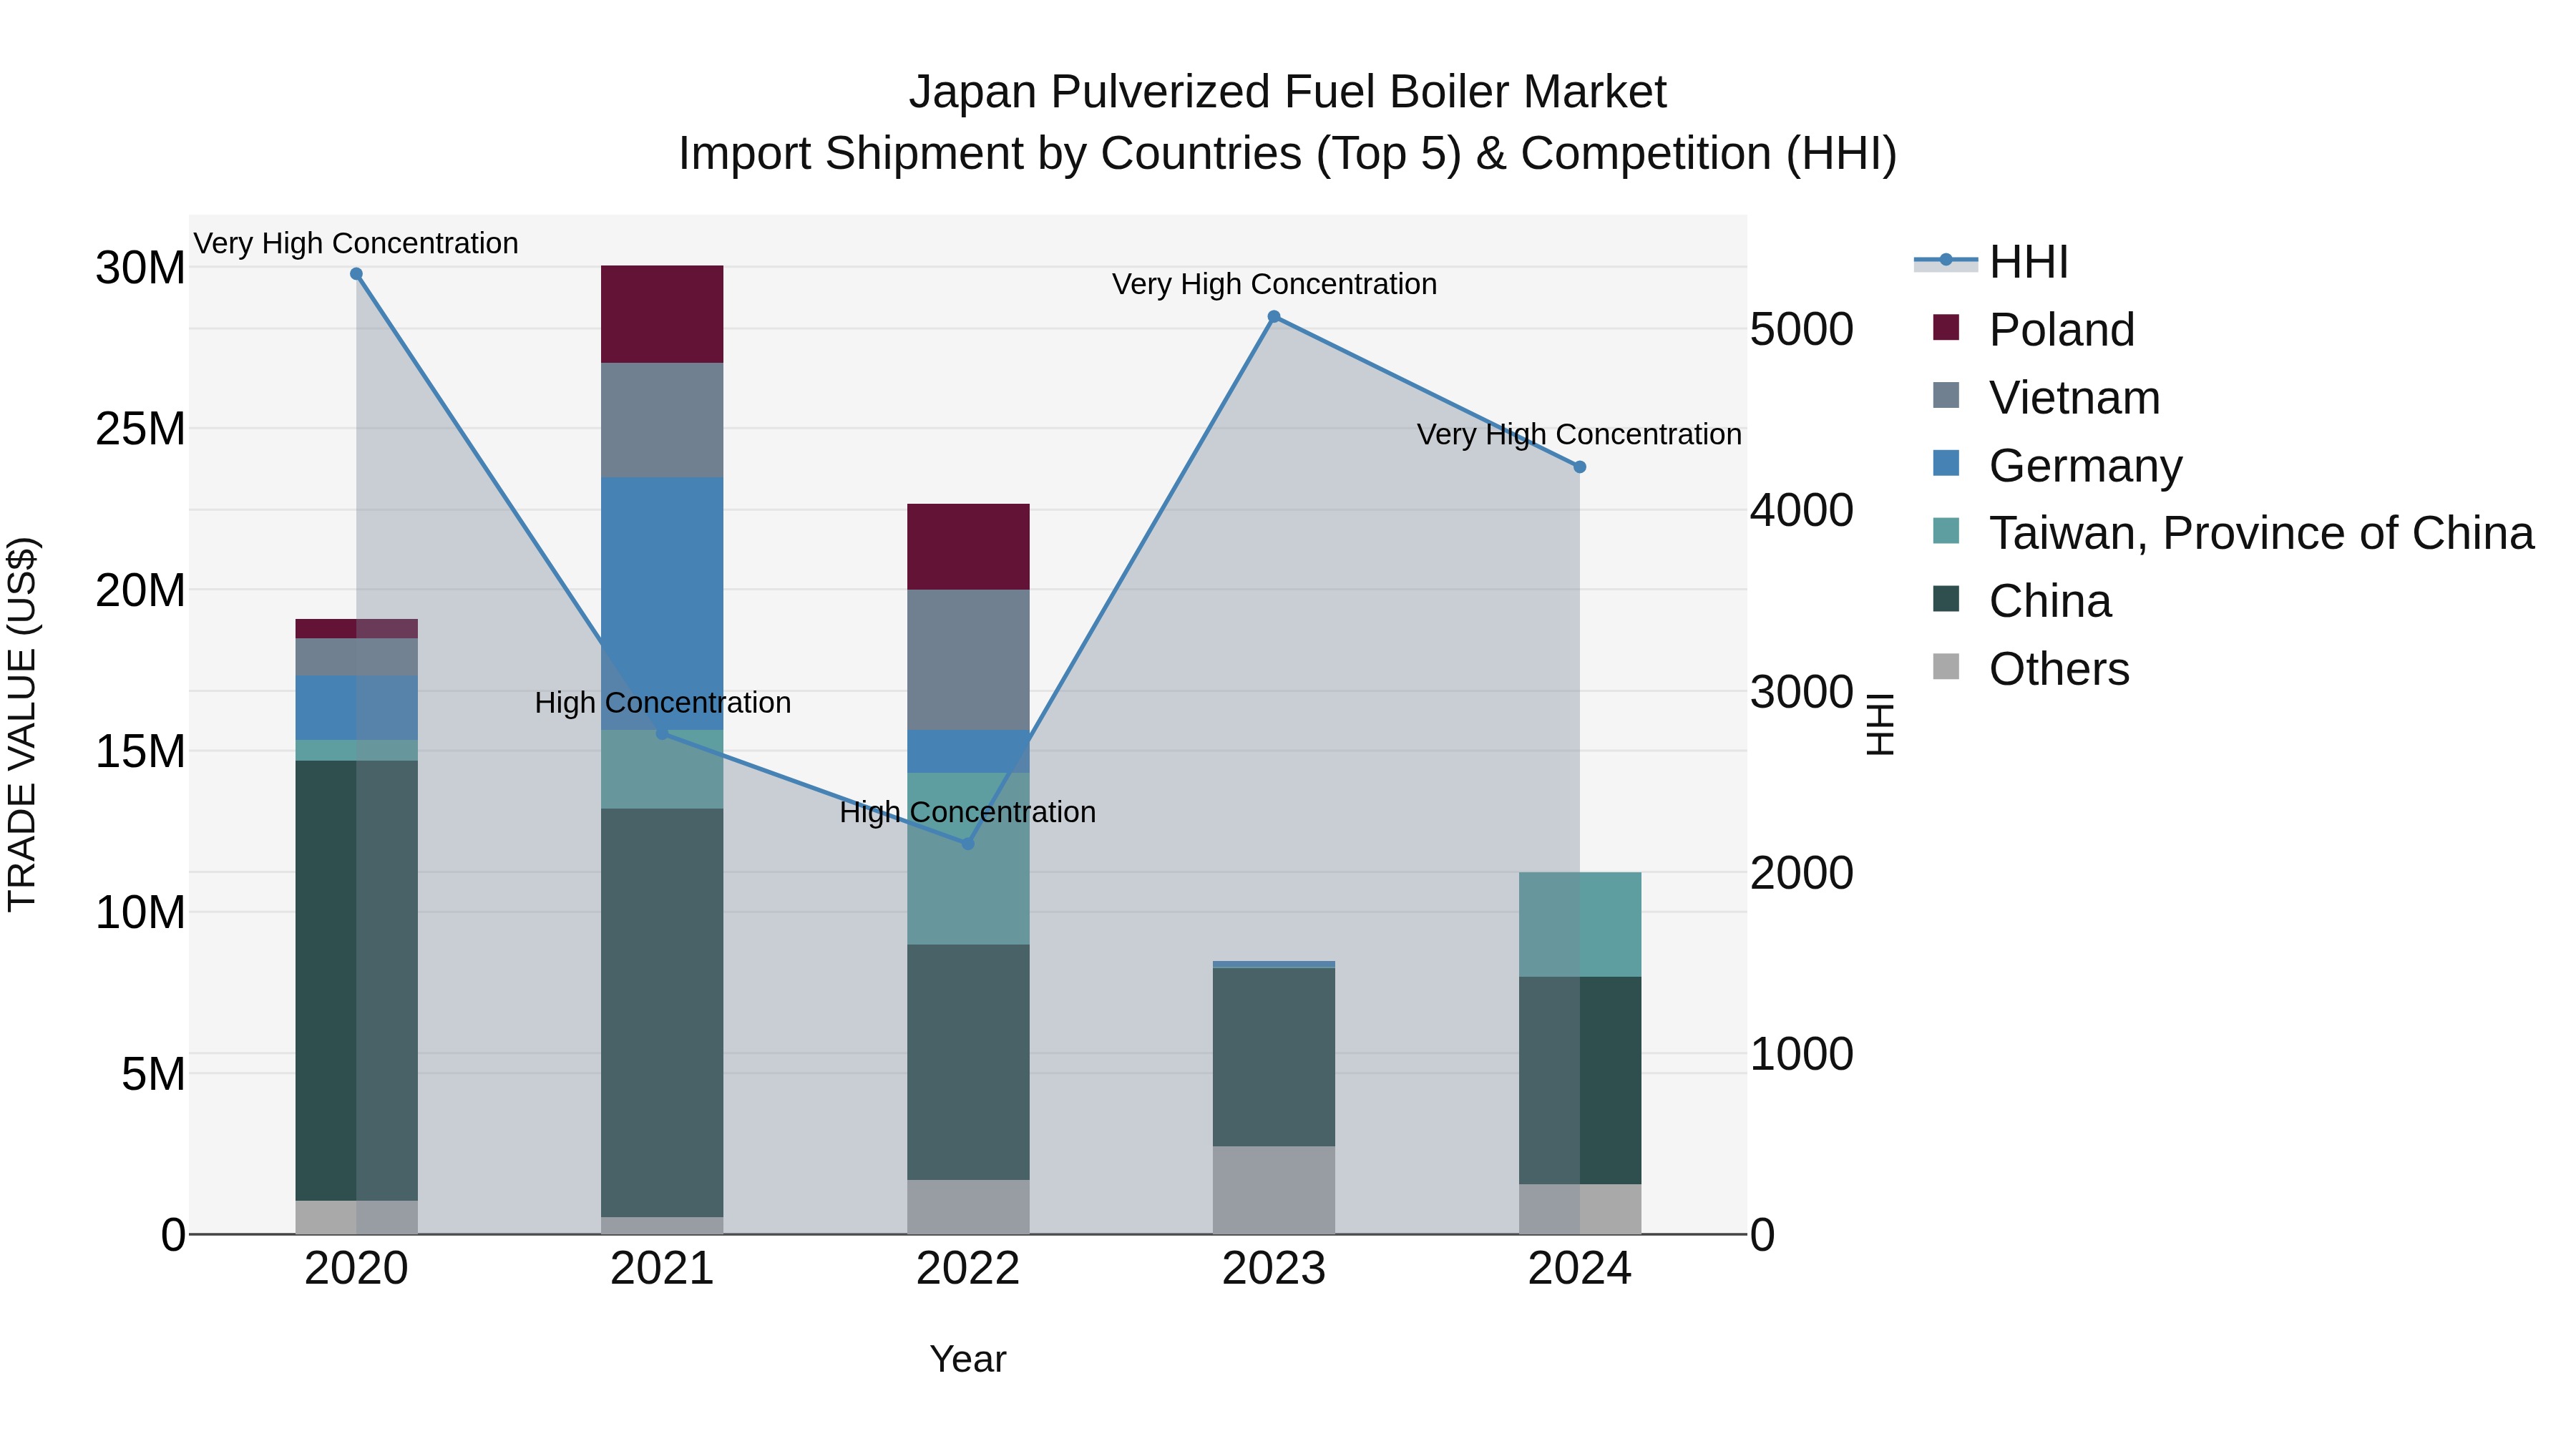
Task: Click the Germany legend color swatch
Action: click(1946, 463)
